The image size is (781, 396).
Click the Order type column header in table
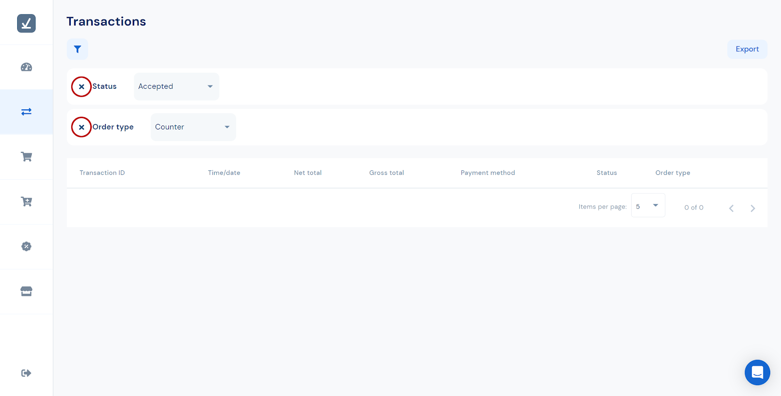(x=673, y=173)
